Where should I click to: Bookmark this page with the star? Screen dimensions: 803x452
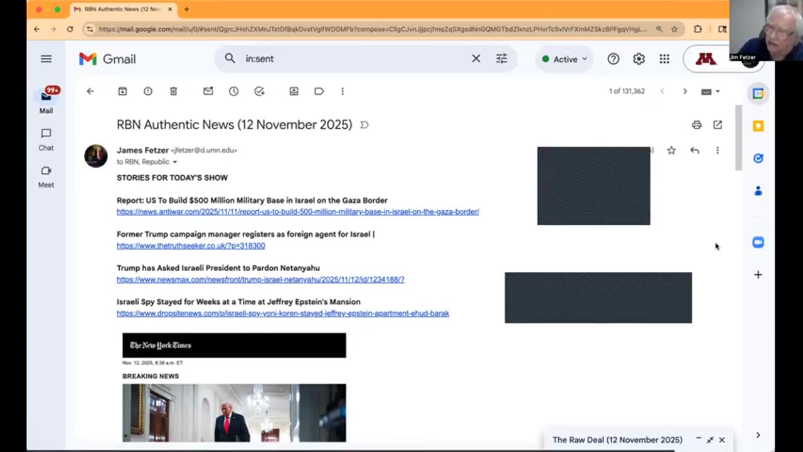pyautogui.click(x=674, y=29)
